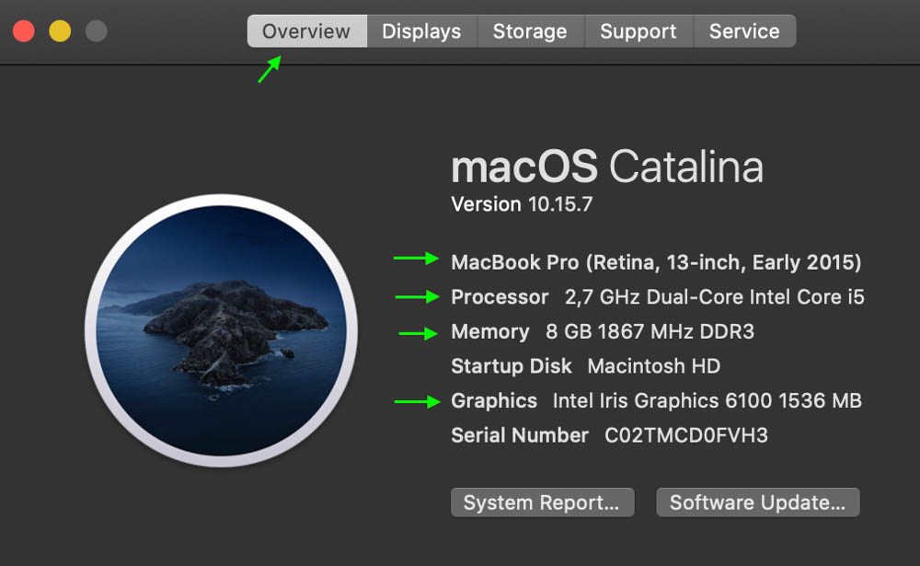The height and width of the screenshot is (566, 920).
Task: Click memory value 8 GB 1867 MHz DDR3
Action: (x=650, y=331)
